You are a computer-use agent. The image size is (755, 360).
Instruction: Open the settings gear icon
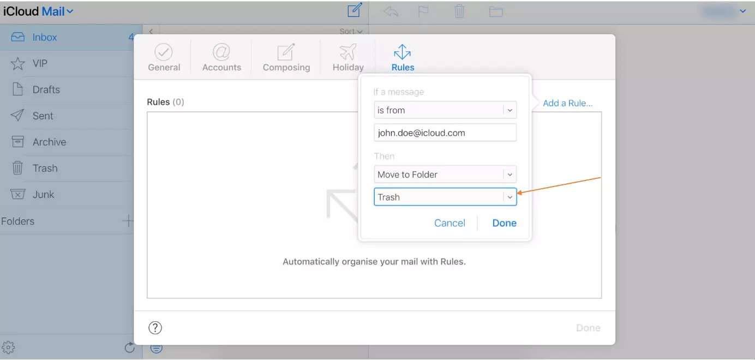pyautogui.click(x=8, y=347)
